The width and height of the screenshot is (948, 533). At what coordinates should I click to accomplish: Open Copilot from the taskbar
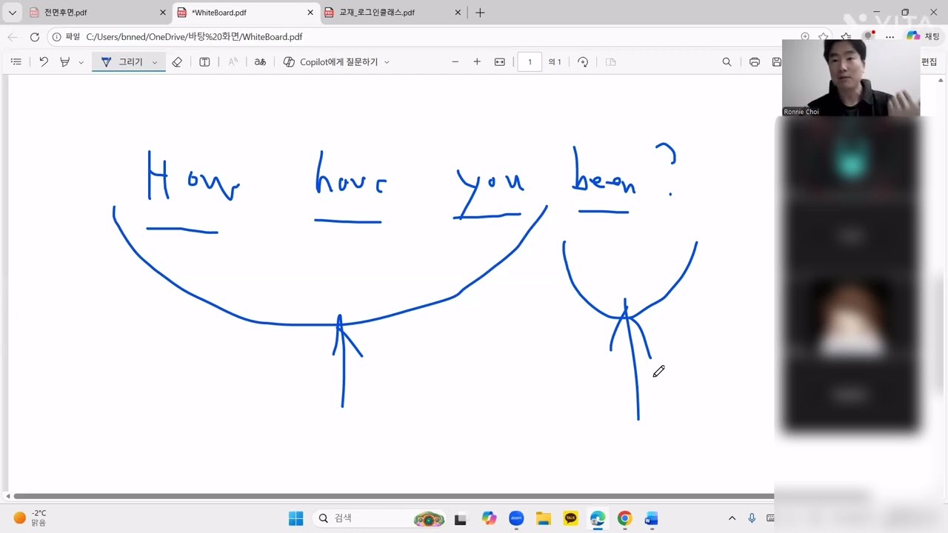pyautogui.click(x=490, y=518)
